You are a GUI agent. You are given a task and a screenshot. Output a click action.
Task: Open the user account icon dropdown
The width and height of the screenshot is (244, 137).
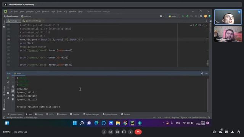162,16
